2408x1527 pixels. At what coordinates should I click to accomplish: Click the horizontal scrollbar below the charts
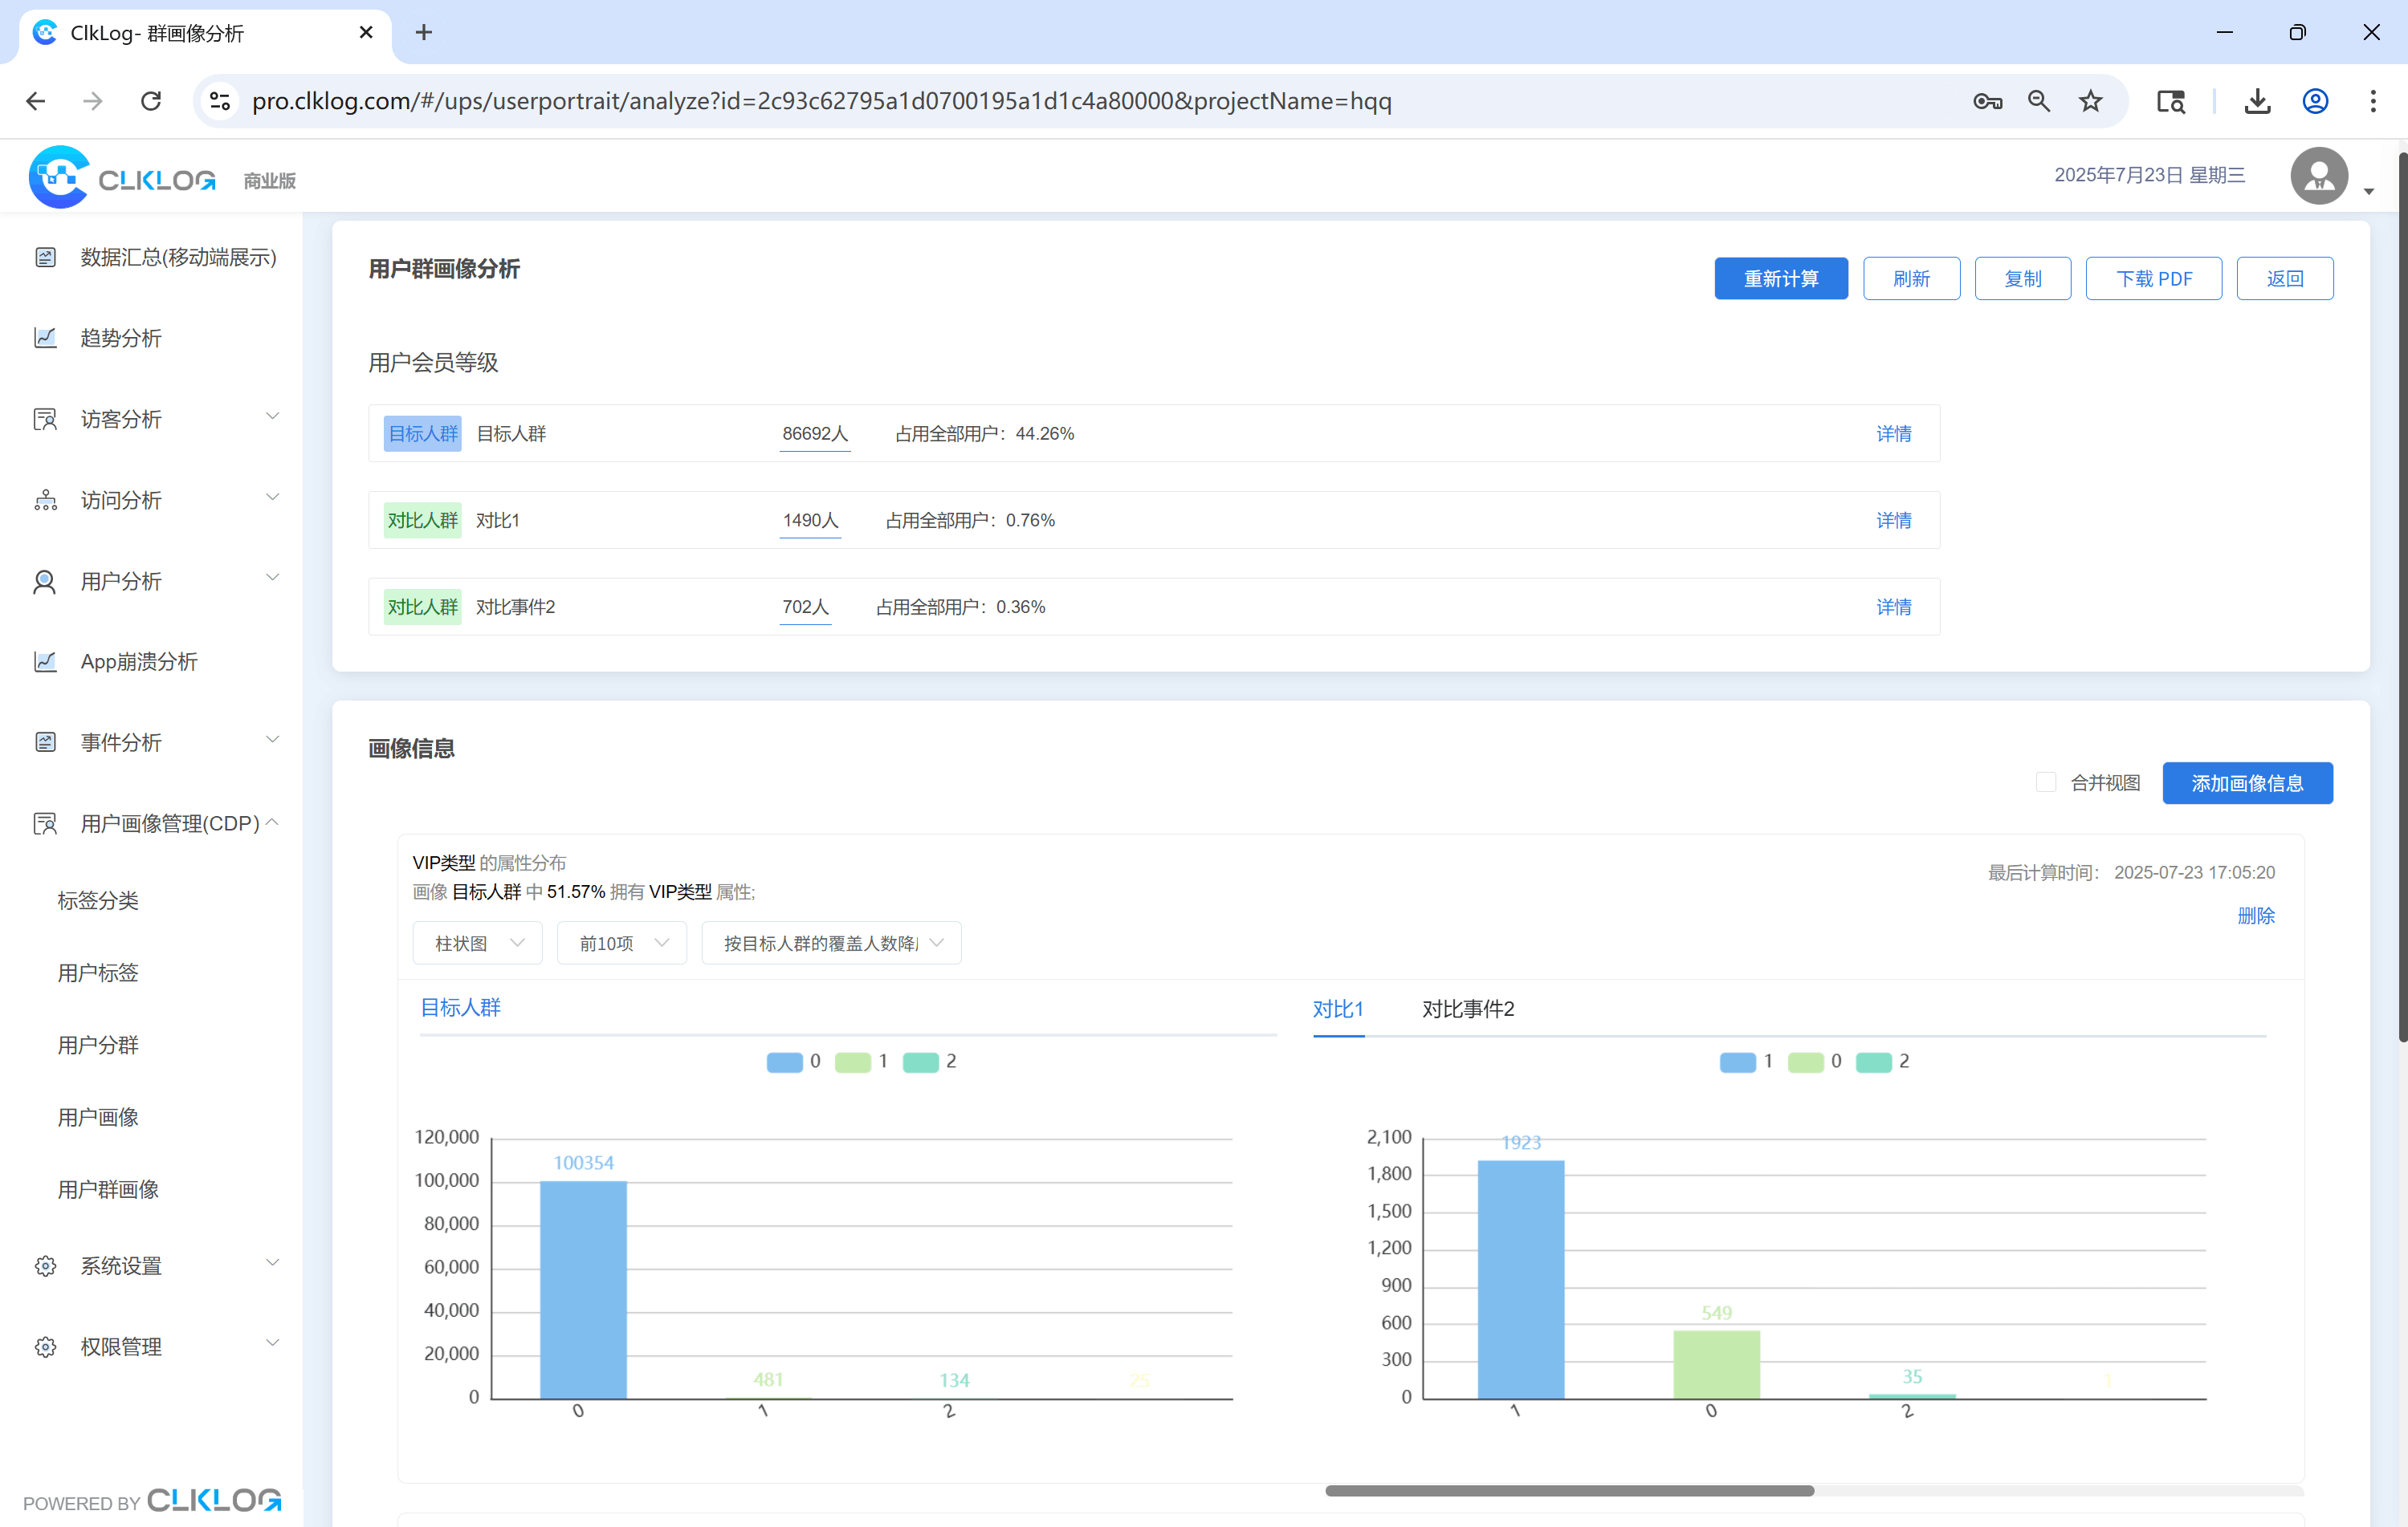pyautogui.click(x=1568, y=1490)
